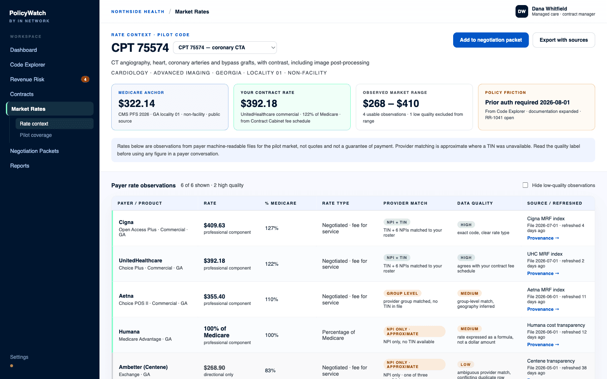
Task: Click the LOW quality badge in Ambetter row
Action: point(466,364)
